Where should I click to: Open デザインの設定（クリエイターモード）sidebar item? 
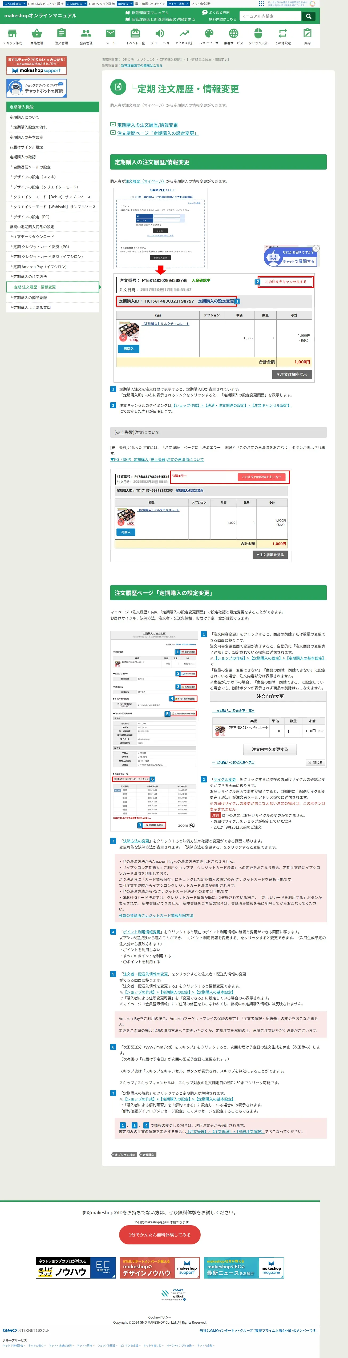[x=53, y=187]
